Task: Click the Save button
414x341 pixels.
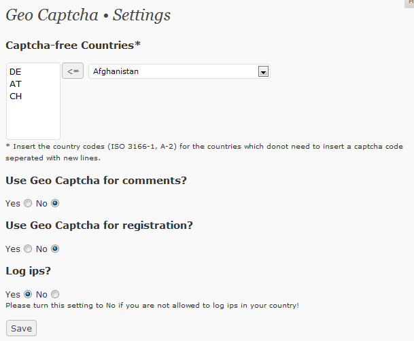Action: (21, 328)
